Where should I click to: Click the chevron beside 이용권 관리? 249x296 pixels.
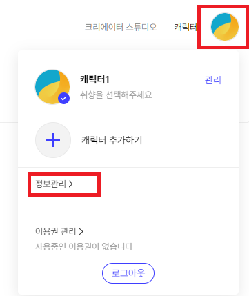81,231
